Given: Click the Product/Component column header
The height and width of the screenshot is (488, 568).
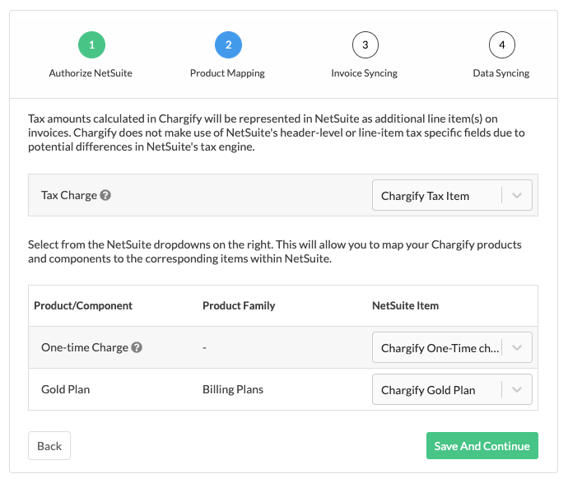Looking at the screenshot, I should 83,306.
